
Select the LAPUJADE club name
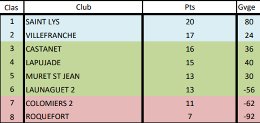[43, 62]
